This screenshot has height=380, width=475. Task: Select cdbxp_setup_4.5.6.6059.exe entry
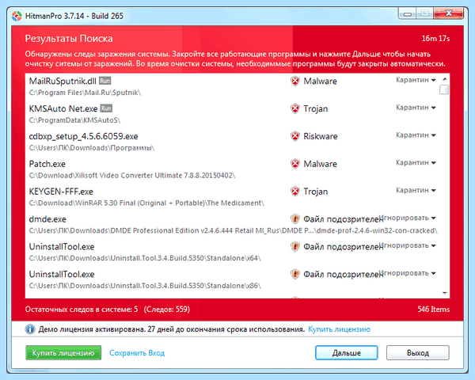[83, 136]
